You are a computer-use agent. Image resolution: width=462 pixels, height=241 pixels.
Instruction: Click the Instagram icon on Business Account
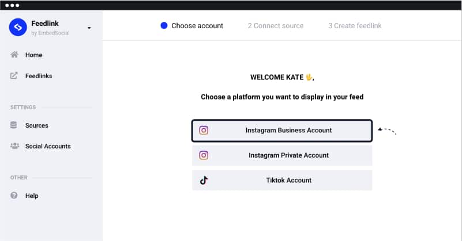coord(204,130)
